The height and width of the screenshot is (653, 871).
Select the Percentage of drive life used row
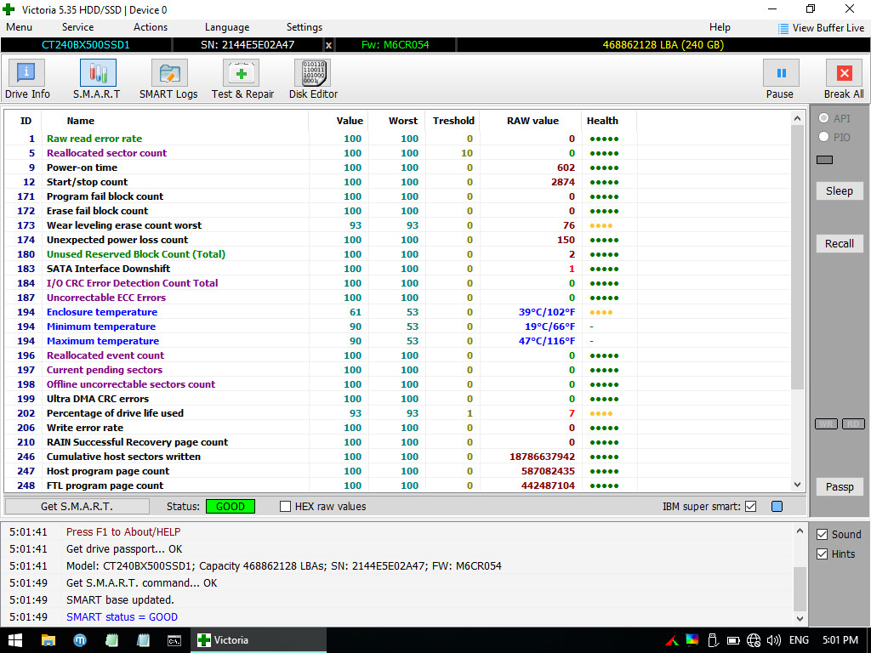(397, 413)
